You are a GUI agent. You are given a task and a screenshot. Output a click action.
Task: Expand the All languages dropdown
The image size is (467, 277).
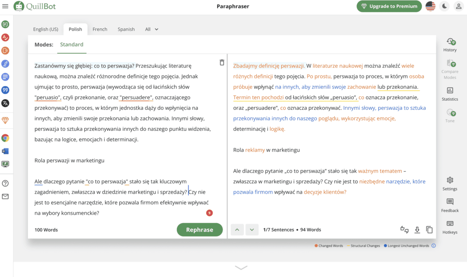pos(151,29)
